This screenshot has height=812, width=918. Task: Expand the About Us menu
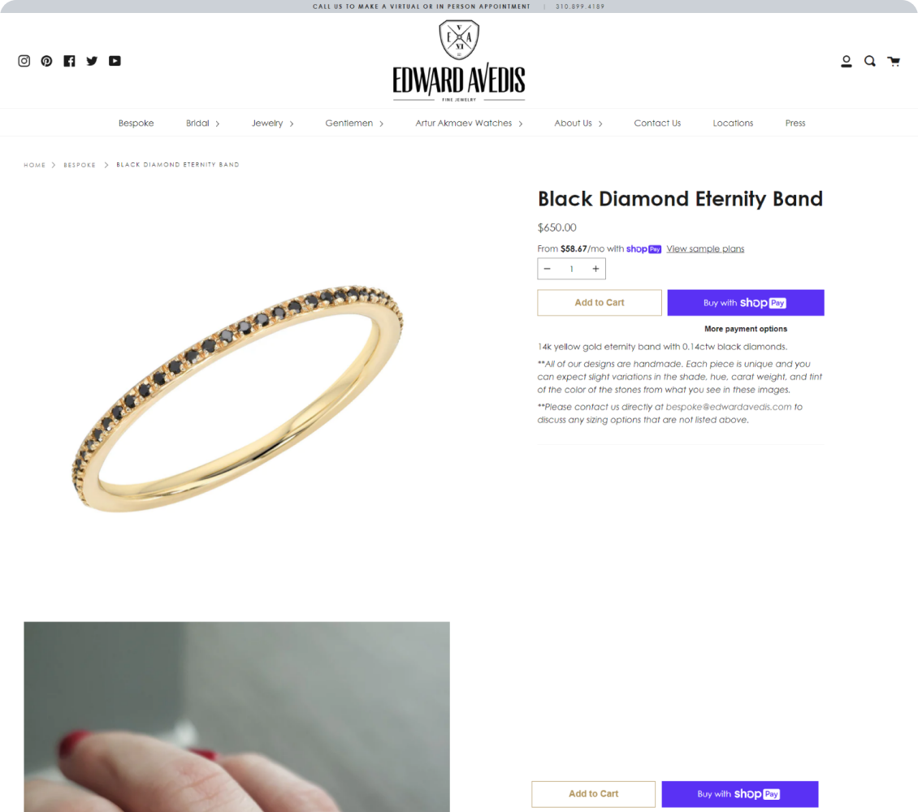[578, 123]
